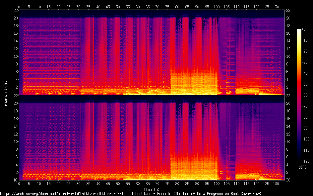Screen dimensions: 313x196
Task: Click the "-30" value on the color scale
Action: 305,62
